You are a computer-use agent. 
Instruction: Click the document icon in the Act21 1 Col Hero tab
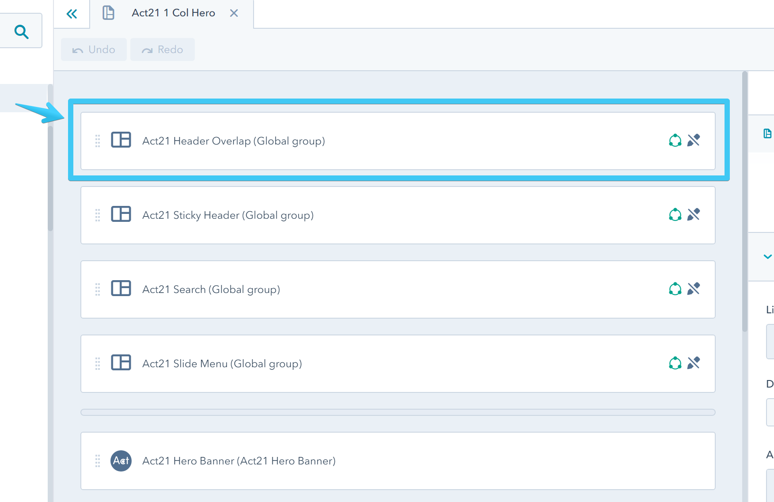108,13
